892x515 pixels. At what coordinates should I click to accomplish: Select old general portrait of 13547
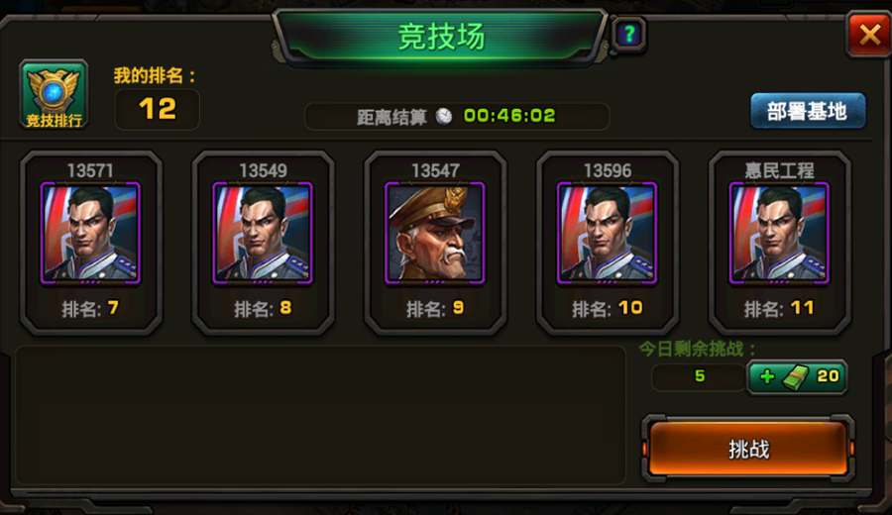[435, 233]
